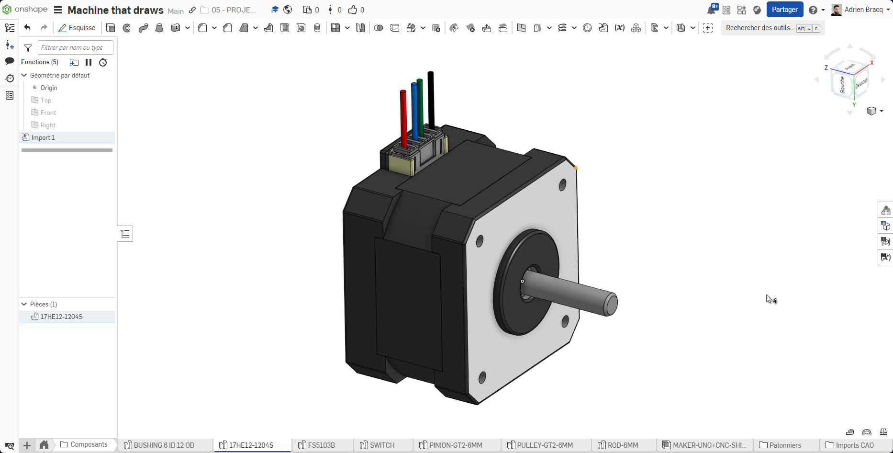Switch to the PINION-GT2-6MM tab
Image resolution: width=893 pixels, height=453 pixels.
click(x=457, y=445)
